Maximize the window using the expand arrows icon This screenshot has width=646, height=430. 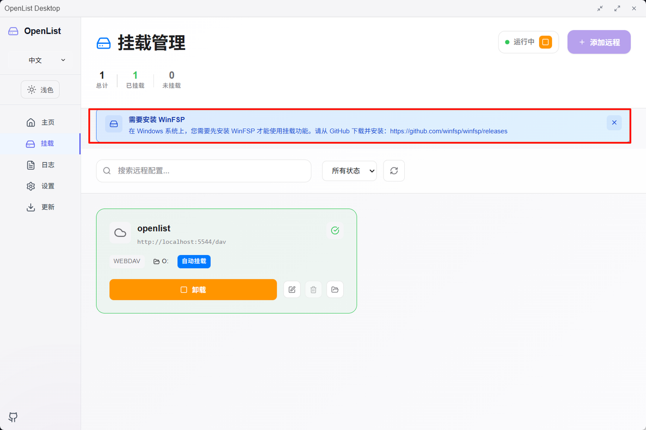(x=617, y=9)
